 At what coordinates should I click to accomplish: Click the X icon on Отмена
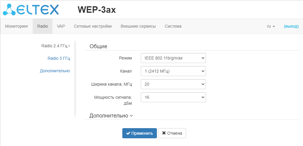tap(164, 133)
